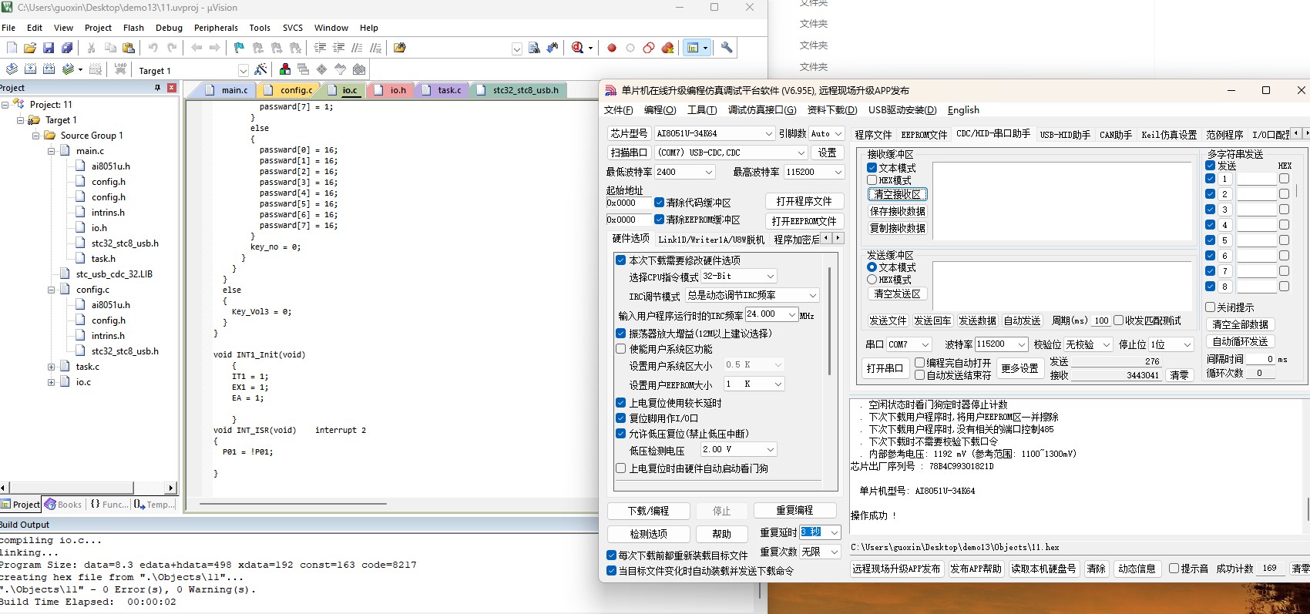Open the Flash menu in µVision
The image size is (1310, 614).
133,28
